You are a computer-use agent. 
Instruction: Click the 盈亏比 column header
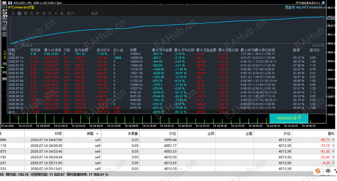[315, 50]
